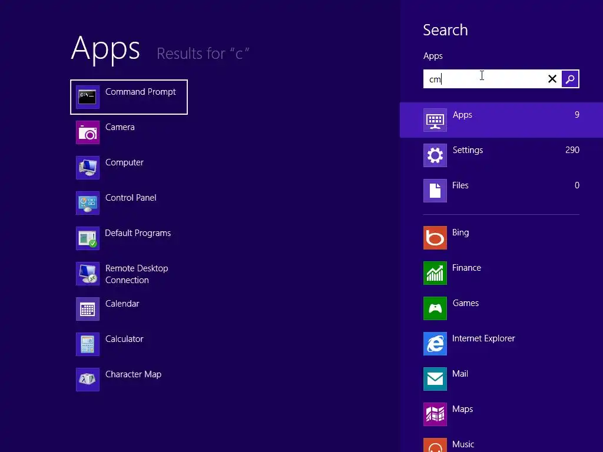Click the Calculator label text

click(124, 339)
